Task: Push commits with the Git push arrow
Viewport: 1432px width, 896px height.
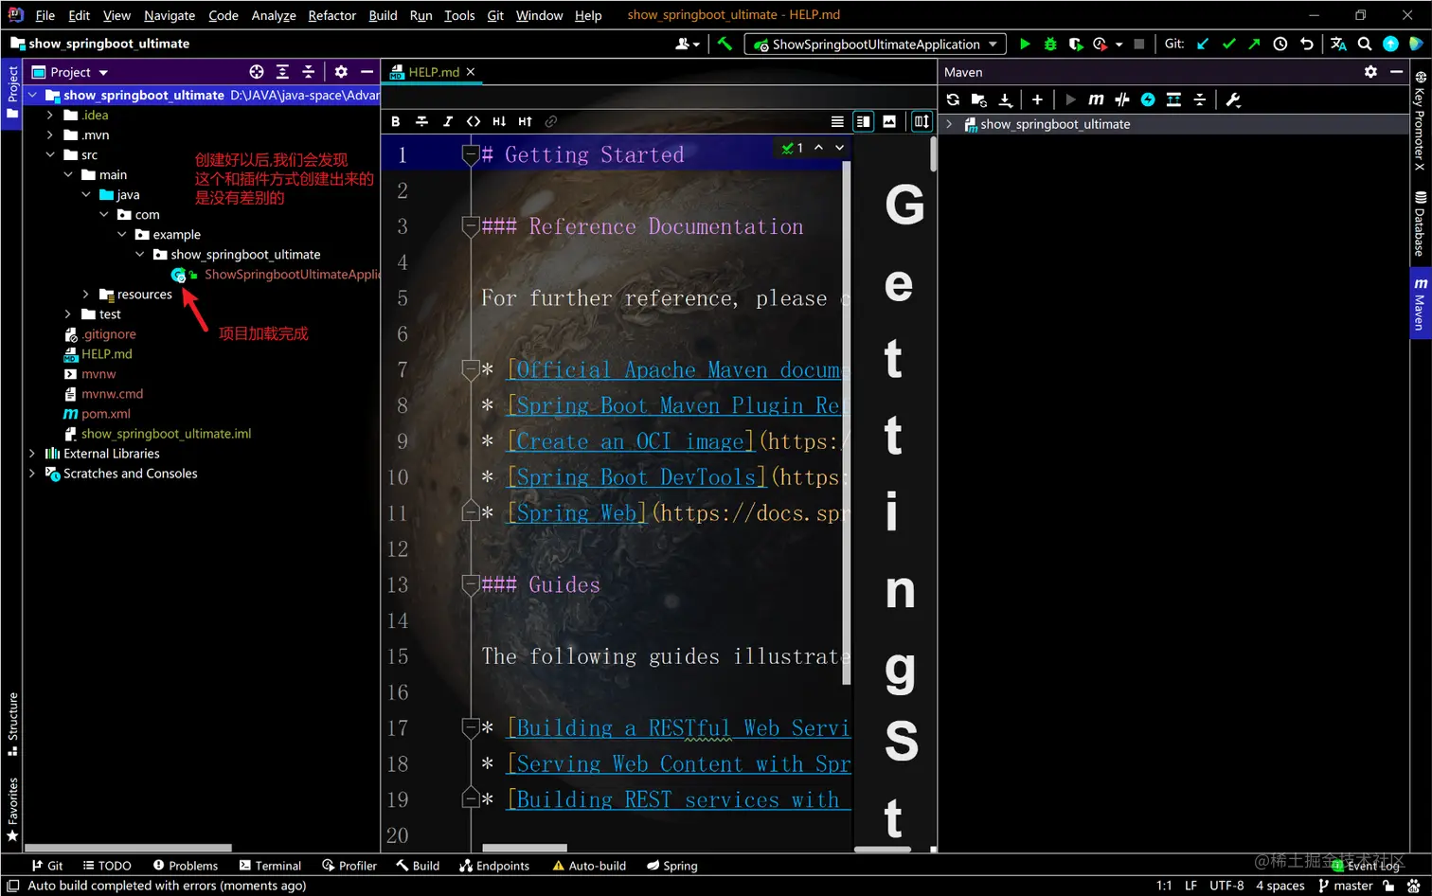Action: [x=1254, y=44]
